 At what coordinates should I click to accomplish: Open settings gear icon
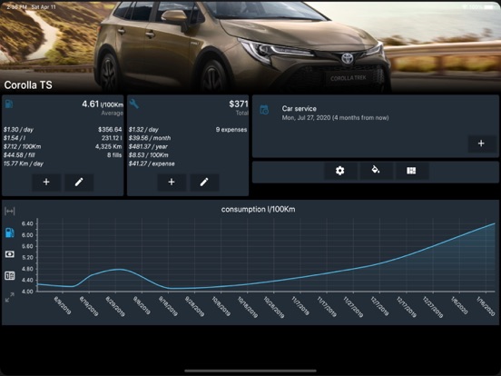pyautogui.click(x=340, y=171)
